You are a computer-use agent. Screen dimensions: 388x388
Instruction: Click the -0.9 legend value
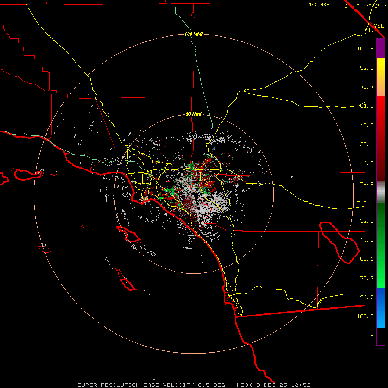pos(367,183)
